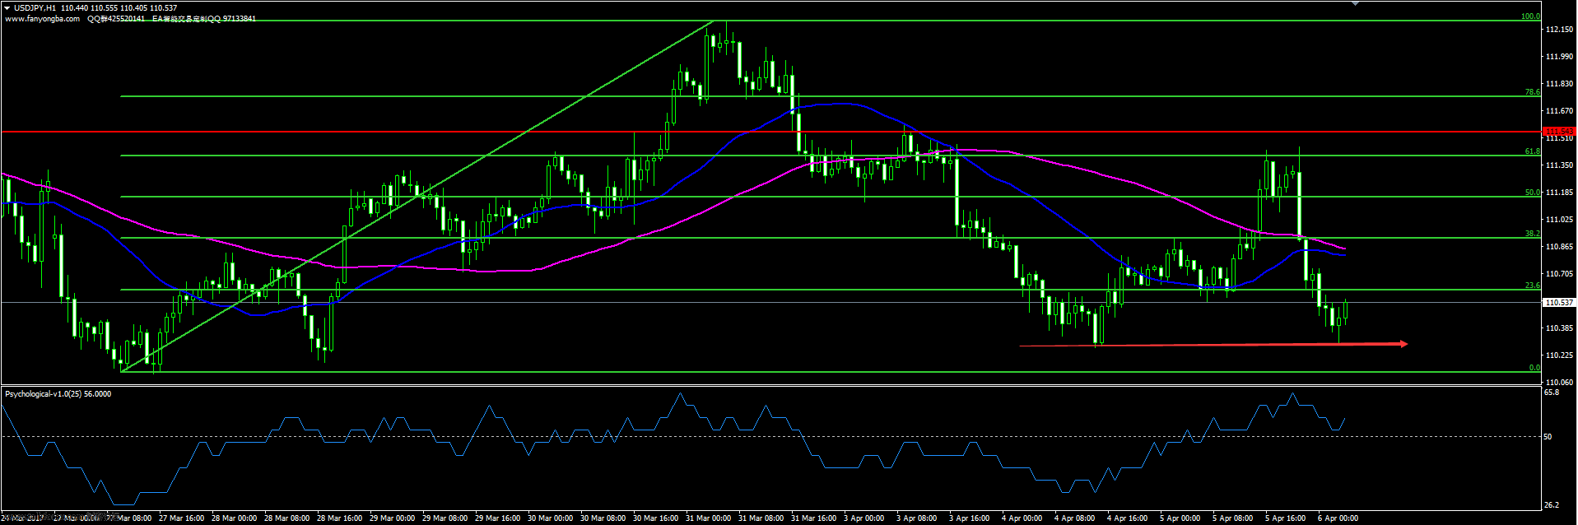This screenshot has width=1578, height=525.
Task: Click the Fibonacci 0.0 level label
Action: (x=1534, y=368)
